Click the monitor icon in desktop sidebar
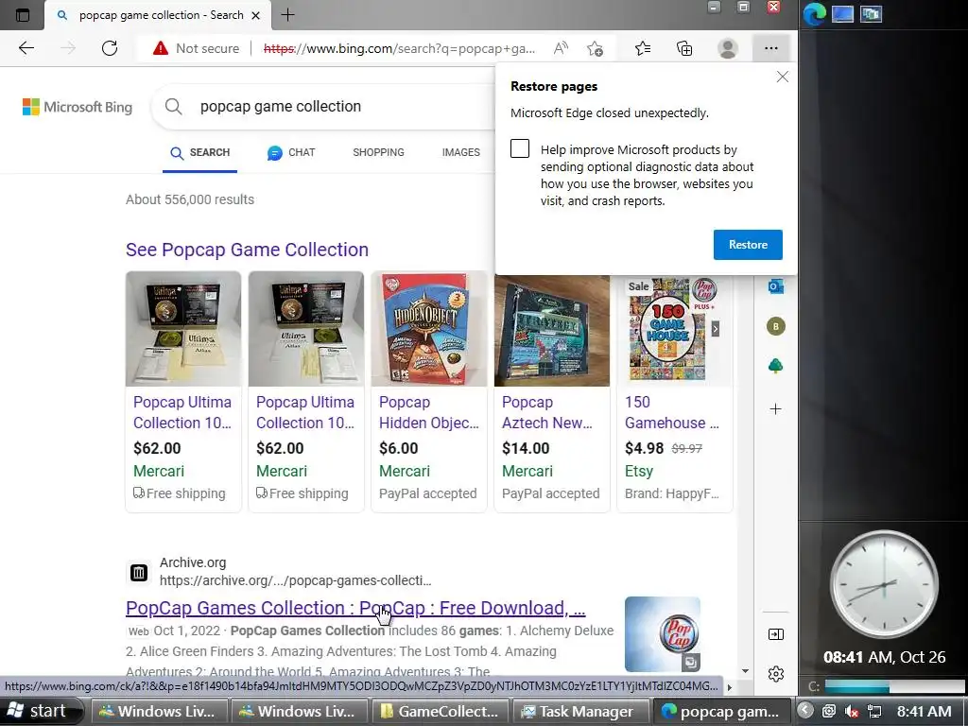968x726 pixels. tap(842, 13)
